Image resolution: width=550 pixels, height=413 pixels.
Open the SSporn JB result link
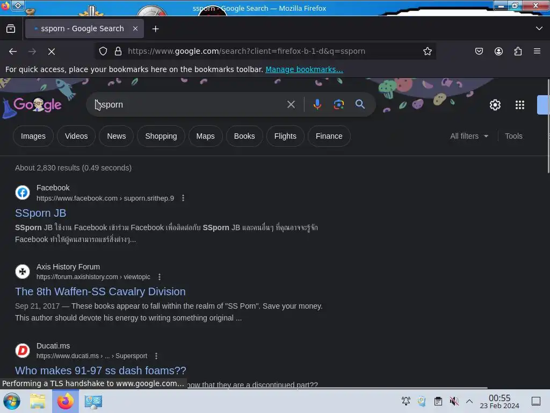click(x=41, y=213)
